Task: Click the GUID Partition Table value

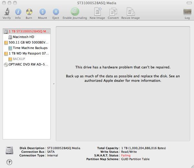Action: coord(135,159)
